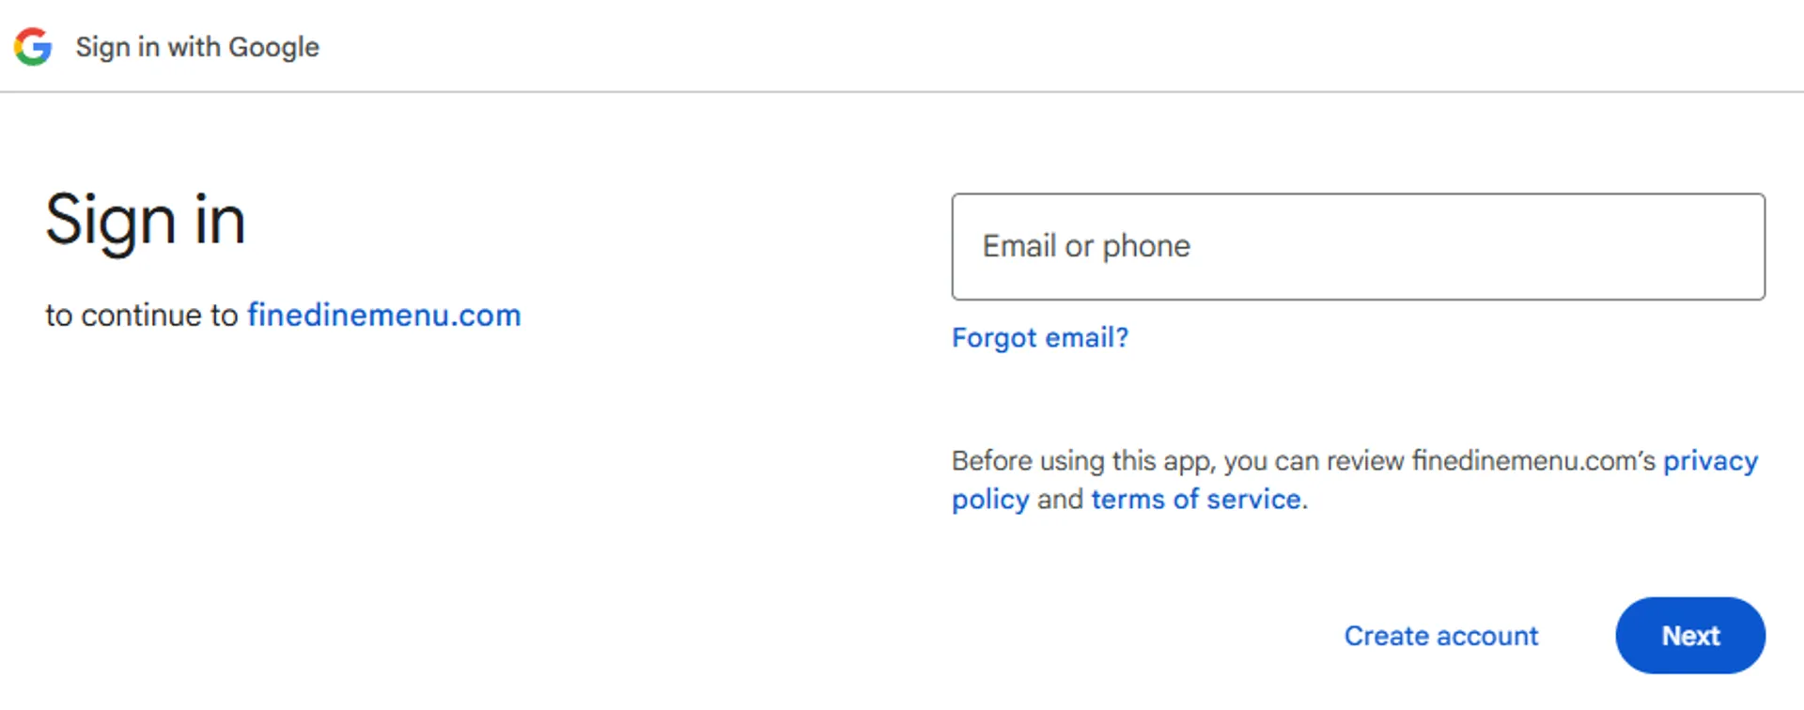Follow the finedinemenu.com link
Viewport: 1804px width, 710px height.
pyautogui.click(x=384, y=316)
